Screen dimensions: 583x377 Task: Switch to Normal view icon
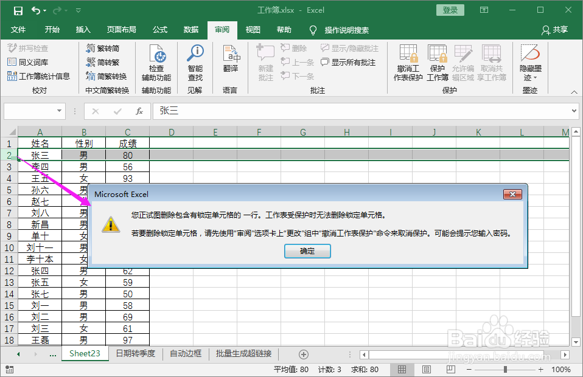[x=402, y=370]
